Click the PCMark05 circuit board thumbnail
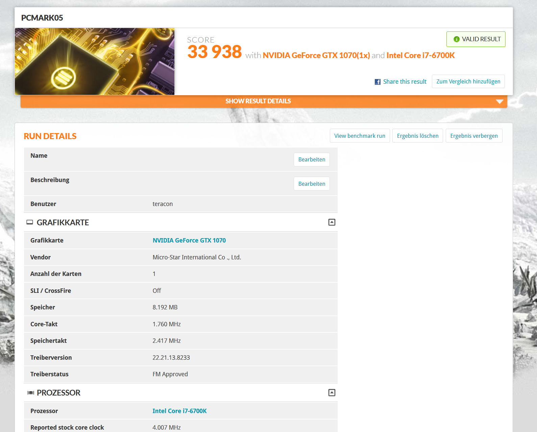This screenshot has width=537, height=432. (95, 61)
